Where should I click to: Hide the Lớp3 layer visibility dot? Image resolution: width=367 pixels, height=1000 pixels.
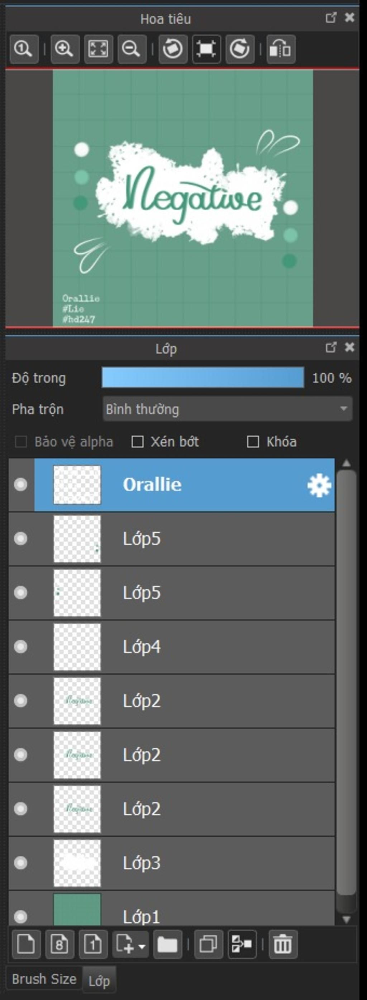click(20, 863)
